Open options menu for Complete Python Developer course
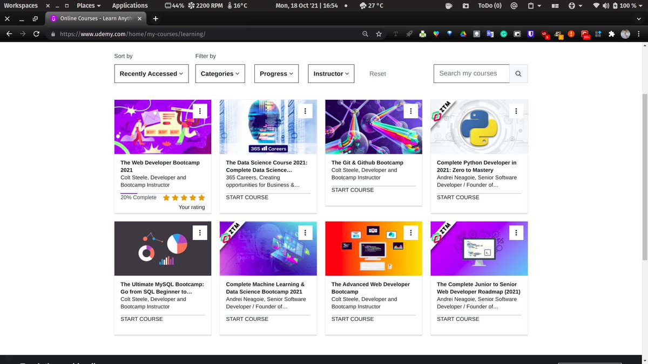 (x=516, y=111)
